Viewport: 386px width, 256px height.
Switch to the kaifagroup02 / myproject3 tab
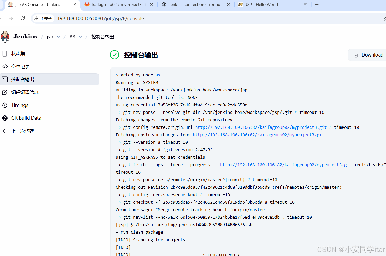(116, 5)
